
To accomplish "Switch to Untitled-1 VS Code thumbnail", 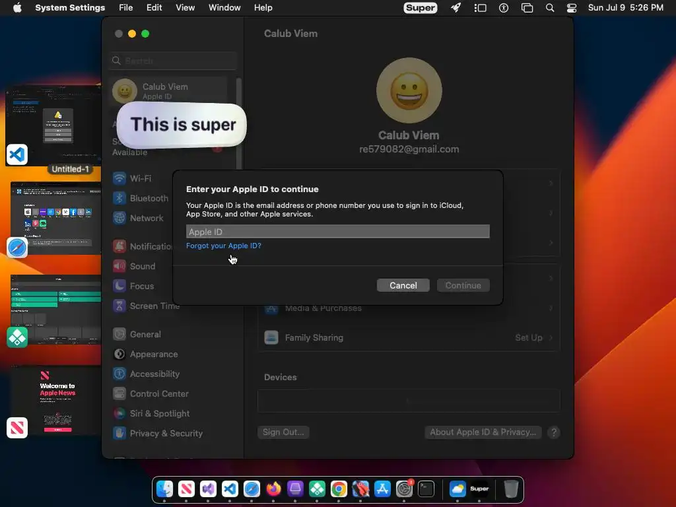I will tap(53, 125).
